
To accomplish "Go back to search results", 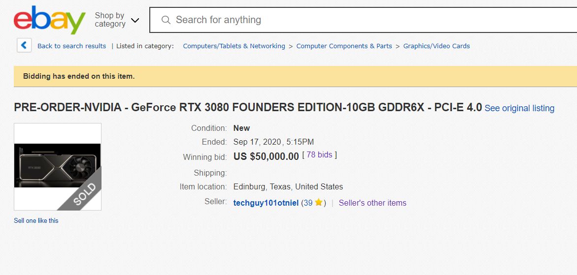I will pos(72,46).
